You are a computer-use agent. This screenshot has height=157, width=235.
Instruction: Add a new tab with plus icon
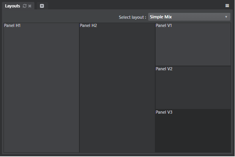pyautogui.click(x=42, y=6)
